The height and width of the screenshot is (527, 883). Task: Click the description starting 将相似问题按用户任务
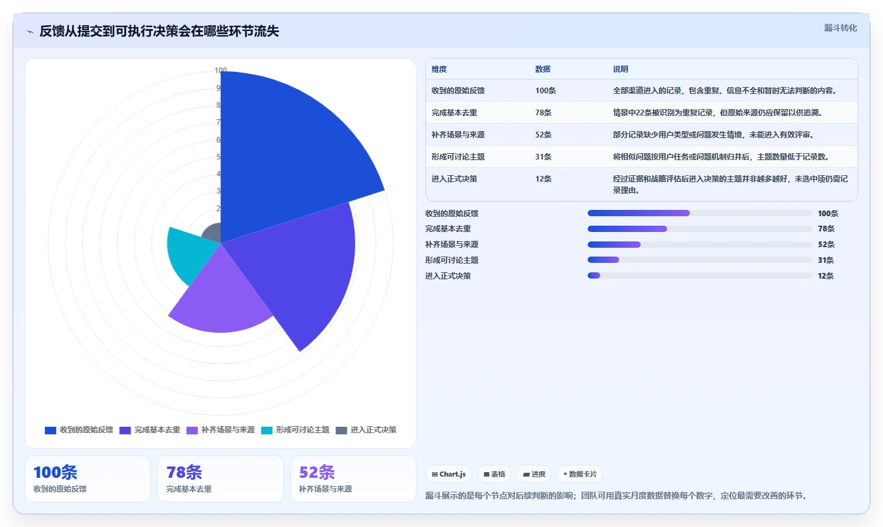(721, 157)
